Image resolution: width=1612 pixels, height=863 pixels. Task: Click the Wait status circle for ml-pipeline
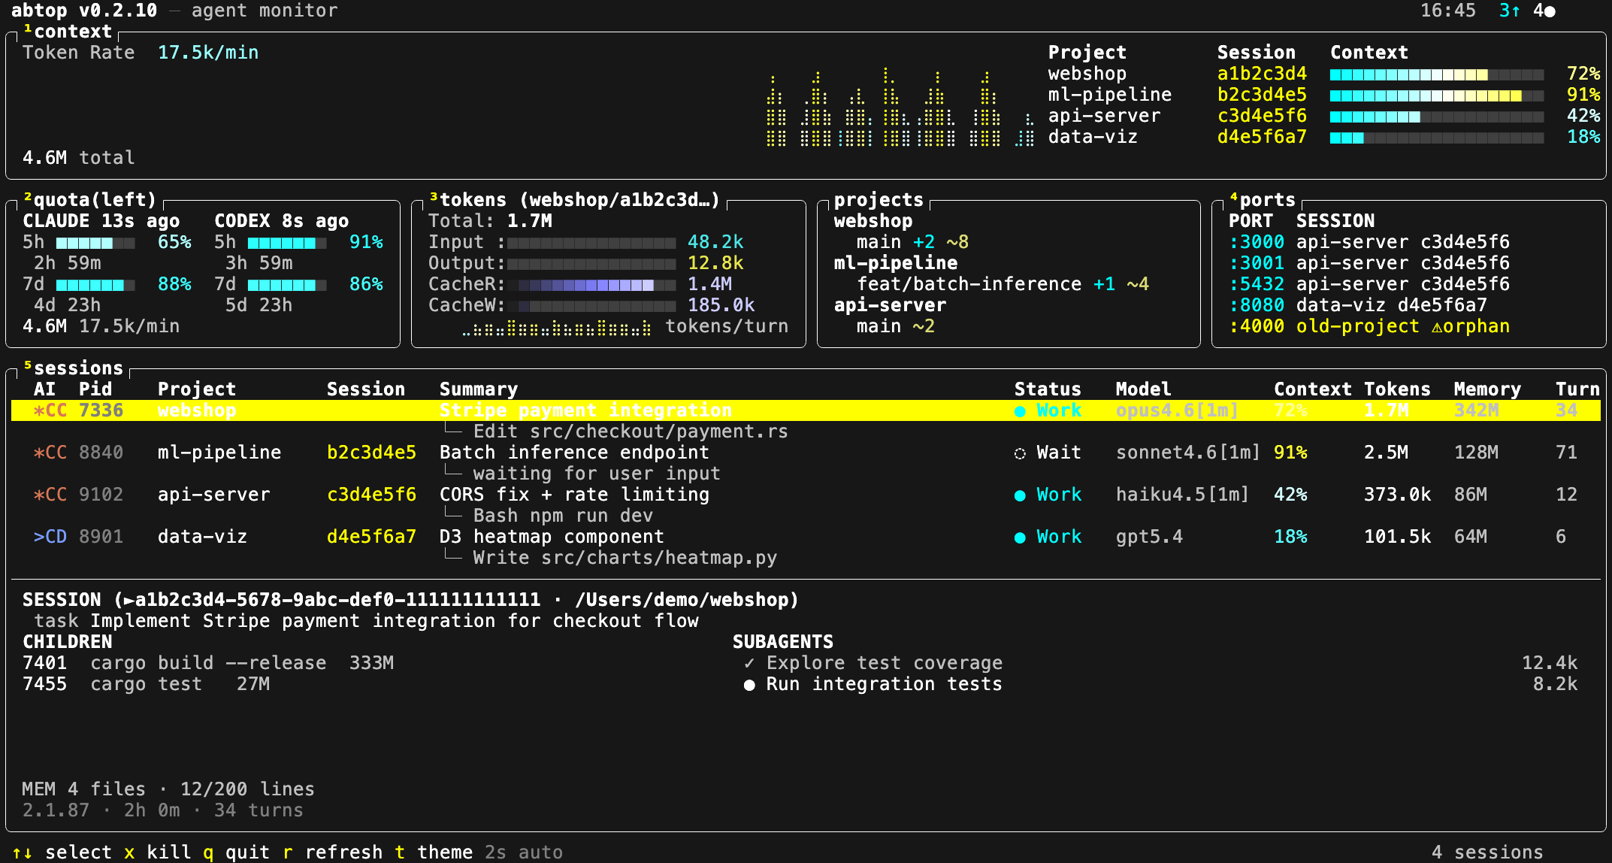click(1020, 453)
